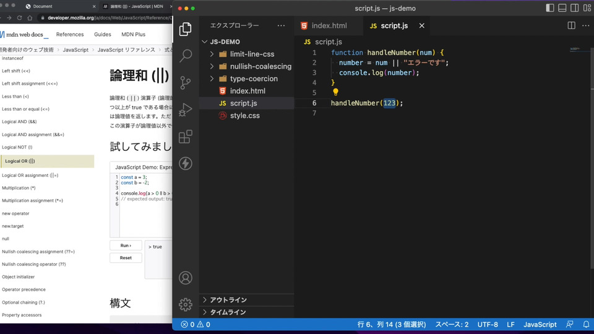Open Logical OR assignment (||=) link

click(x=30, y=175)
